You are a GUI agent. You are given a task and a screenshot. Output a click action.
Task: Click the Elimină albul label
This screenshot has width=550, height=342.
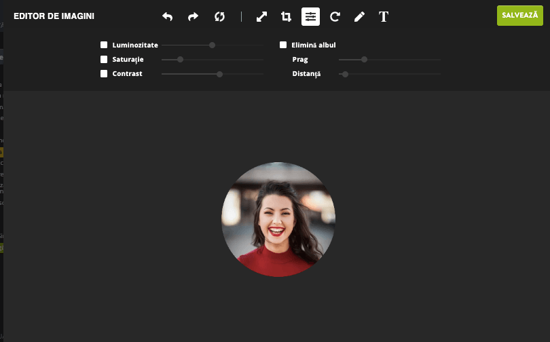314,45
